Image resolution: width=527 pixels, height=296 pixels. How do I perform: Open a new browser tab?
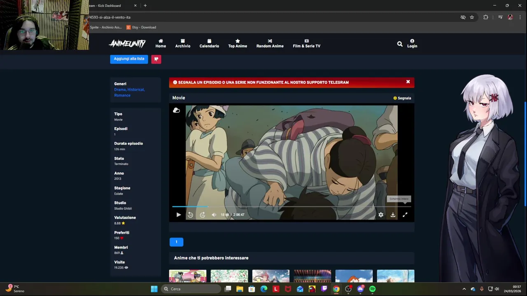tap(145, 6)
